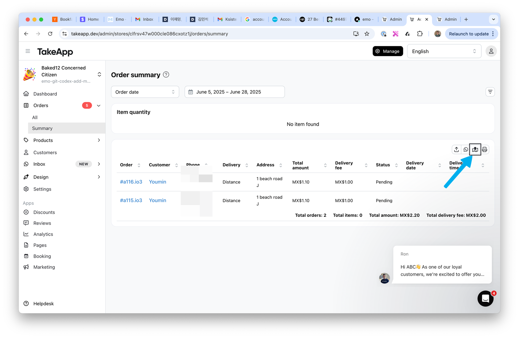Image resolution: width=519 pixels, height=338 pixels.
Task: Open the chat widget bubble icon
Action: 485,298
